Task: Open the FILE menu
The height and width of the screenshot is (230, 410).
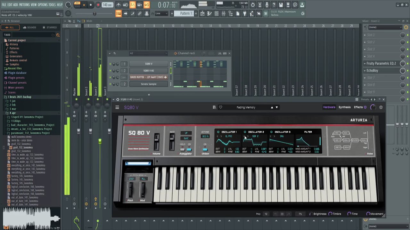Action: pyautogui.click(x=4, y=5)
